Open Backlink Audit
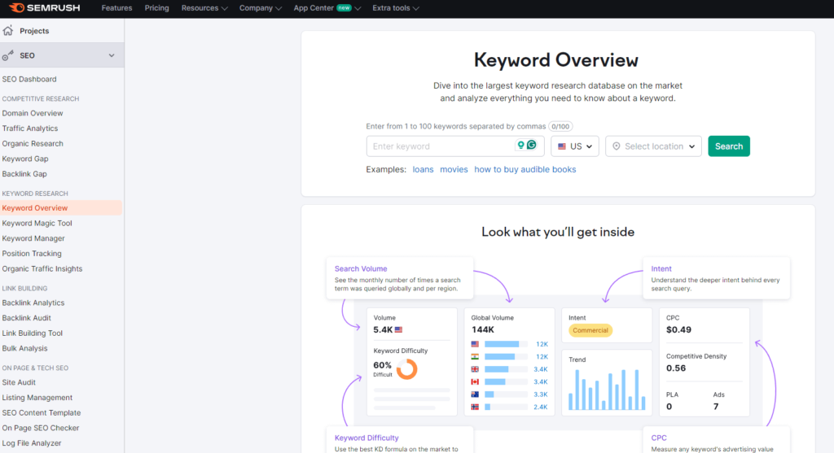 pyautogui.click(x=27, y=317)
